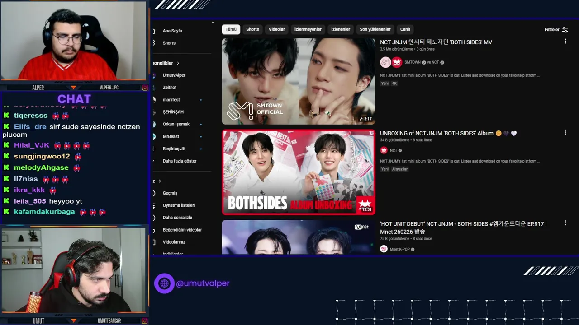The width and height of the screenshot is (579, 325).
Task: Open options menu for UNBOXING video
Action: coord(565,132)
